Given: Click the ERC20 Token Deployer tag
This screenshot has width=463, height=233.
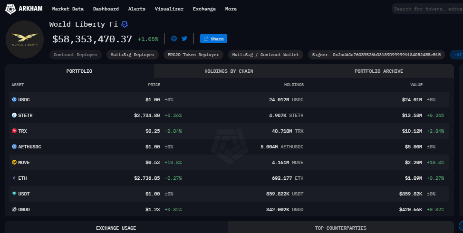Looking at the screenshot, I should [193, 55].
